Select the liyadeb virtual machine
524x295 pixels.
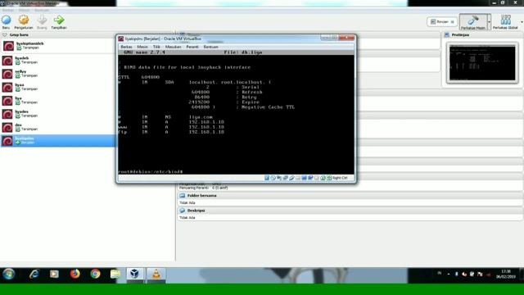(x=58, y=60)
